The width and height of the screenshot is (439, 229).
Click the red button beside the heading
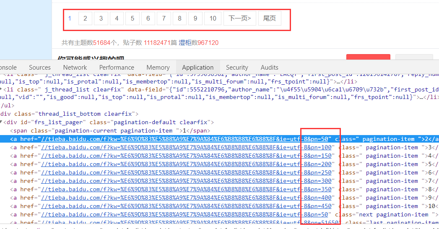(x=368, y=57)
